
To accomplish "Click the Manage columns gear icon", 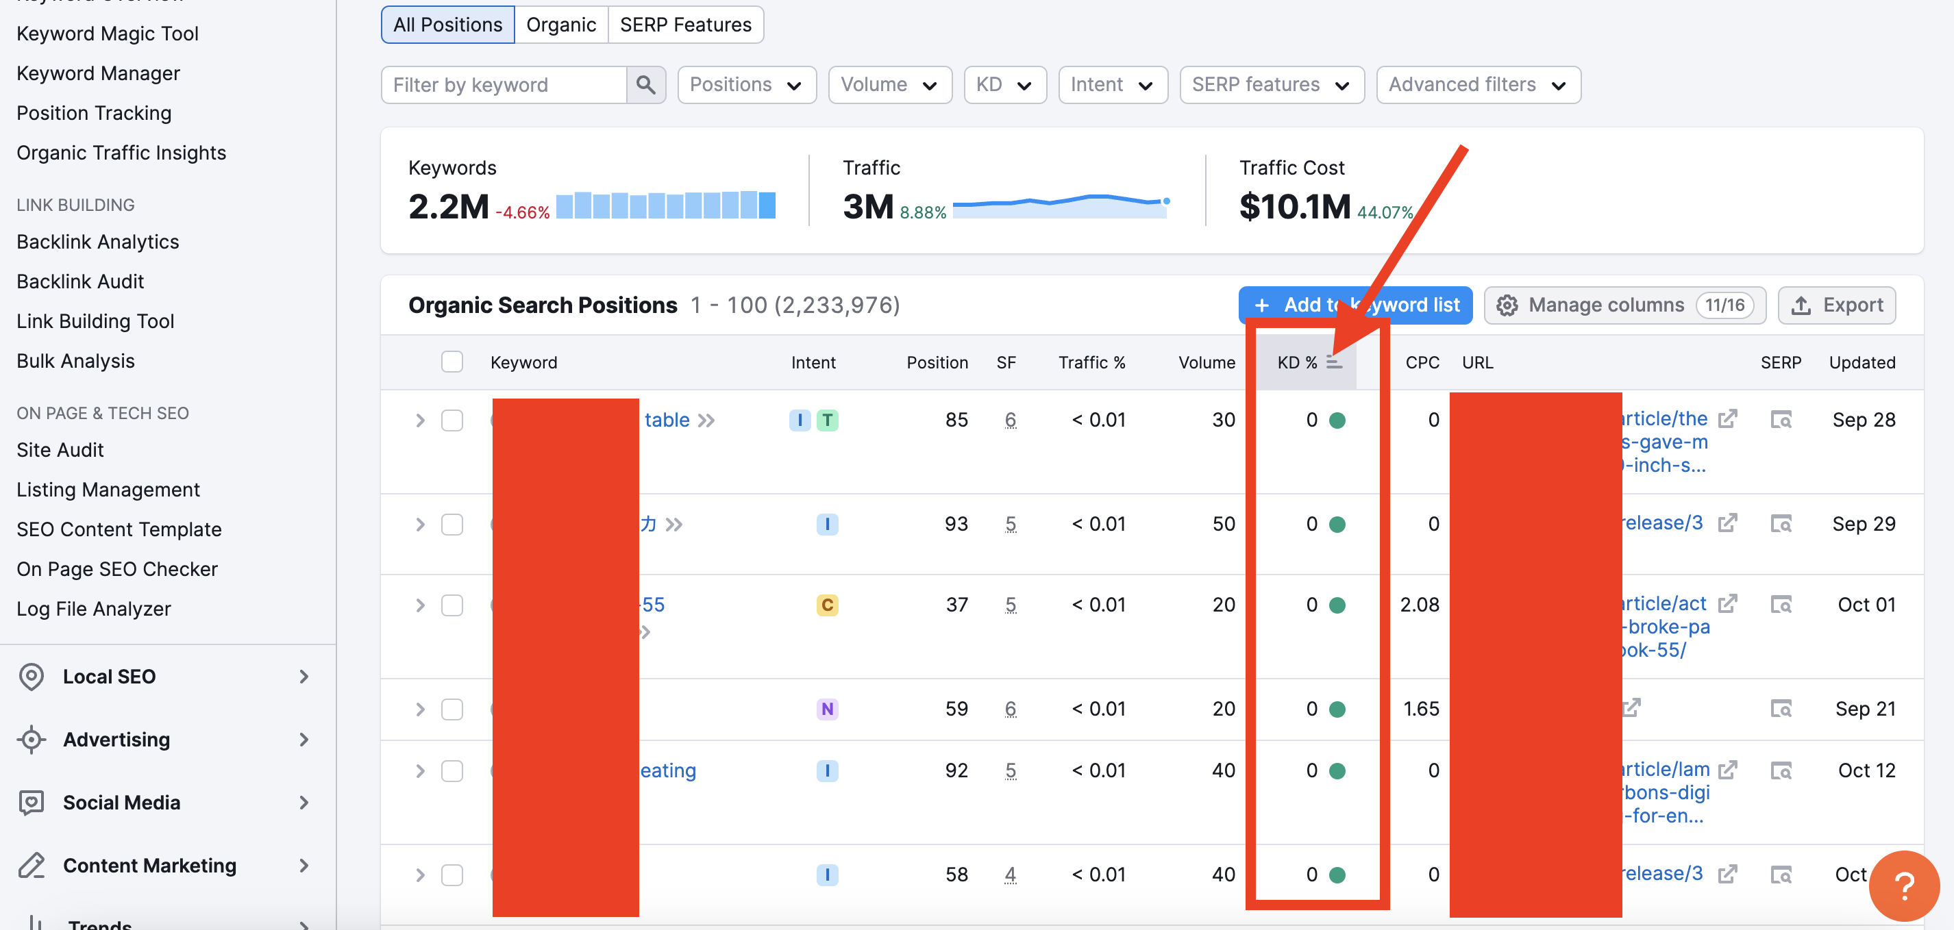I will pos(1507,305).
